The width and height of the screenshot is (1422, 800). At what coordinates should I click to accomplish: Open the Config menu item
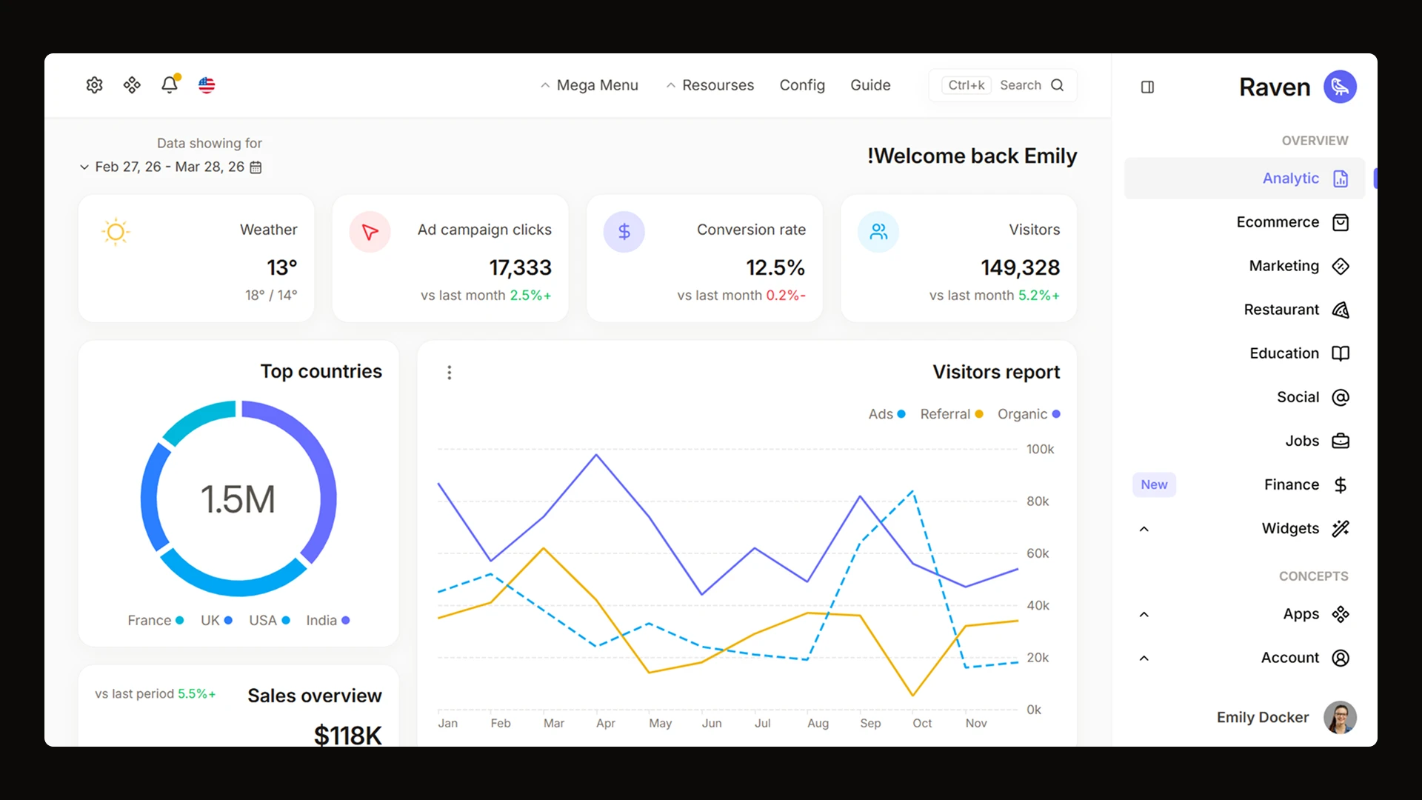pyautogui.click(x=802, y=85)
